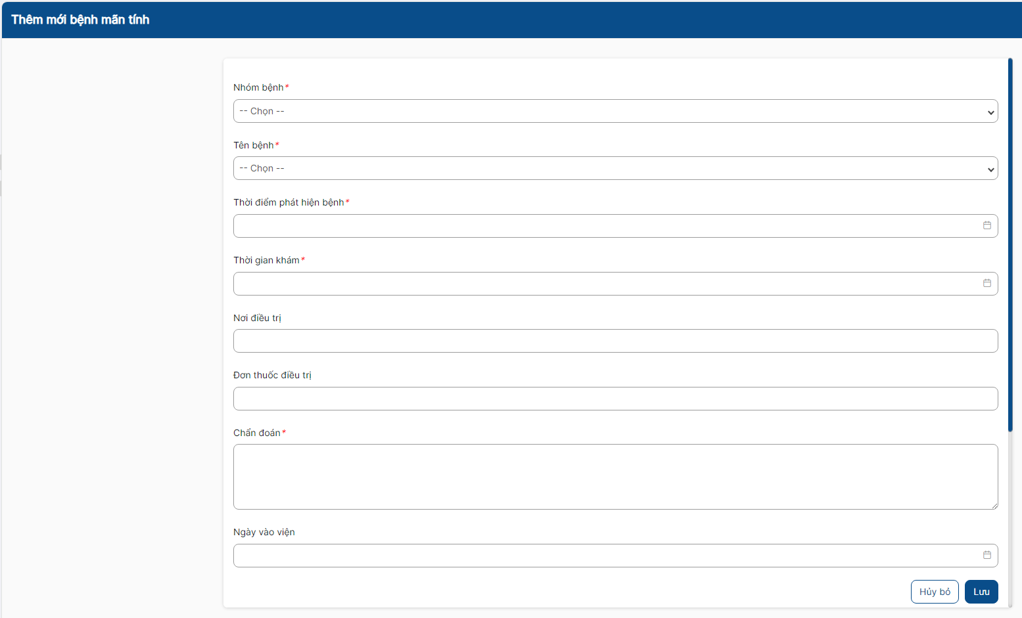
Task: Click the form's vertical scrollbar
Action: pyautogui.click(x=1010, y=245)
